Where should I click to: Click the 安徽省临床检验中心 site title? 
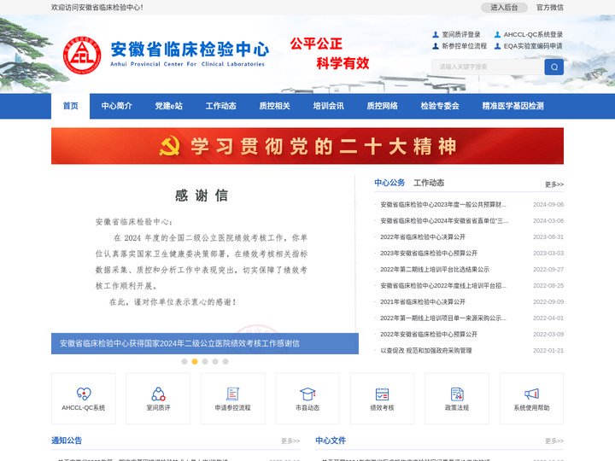tap(190, 50)
